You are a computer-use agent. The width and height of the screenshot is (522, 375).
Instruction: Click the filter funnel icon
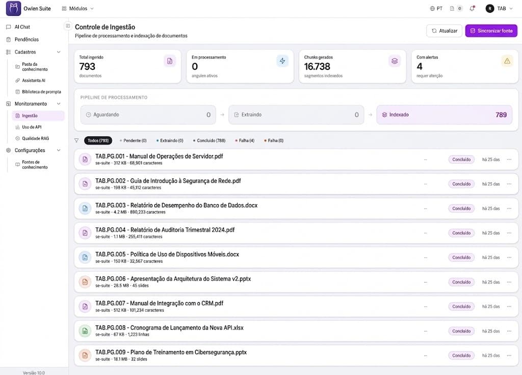[x=76, y=141]
